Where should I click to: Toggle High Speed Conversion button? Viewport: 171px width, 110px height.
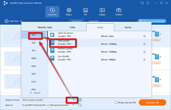tap(152, 21)
